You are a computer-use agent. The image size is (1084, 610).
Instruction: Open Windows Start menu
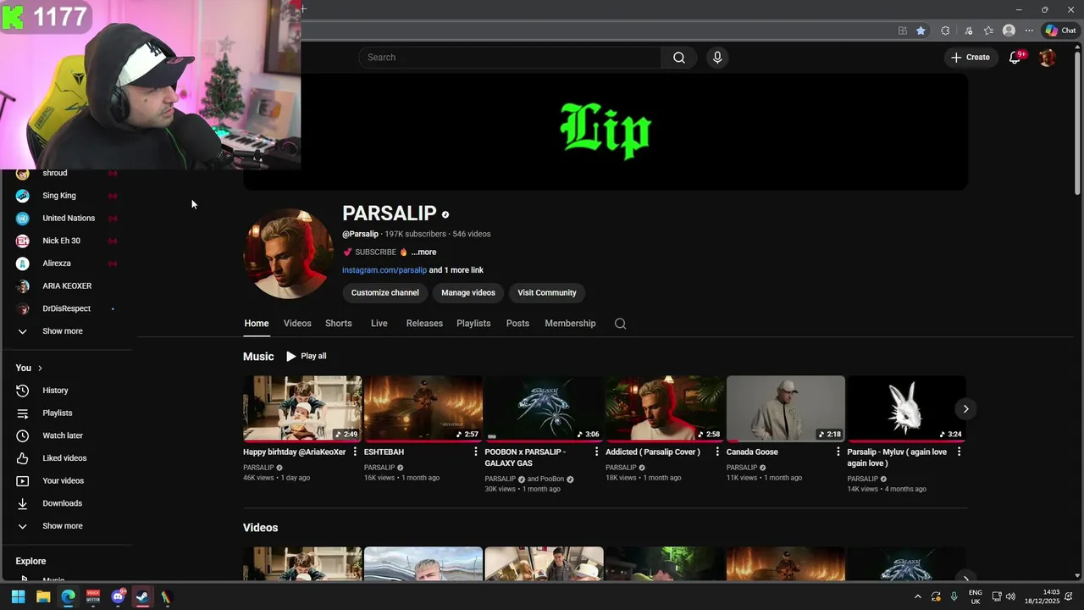click(18, 597)
